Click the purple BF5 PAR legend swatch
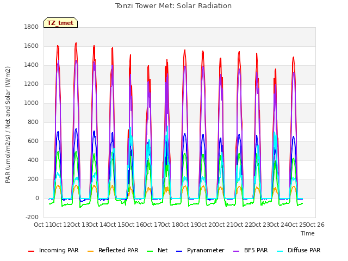348x261 pixels. tap(237, 251)
